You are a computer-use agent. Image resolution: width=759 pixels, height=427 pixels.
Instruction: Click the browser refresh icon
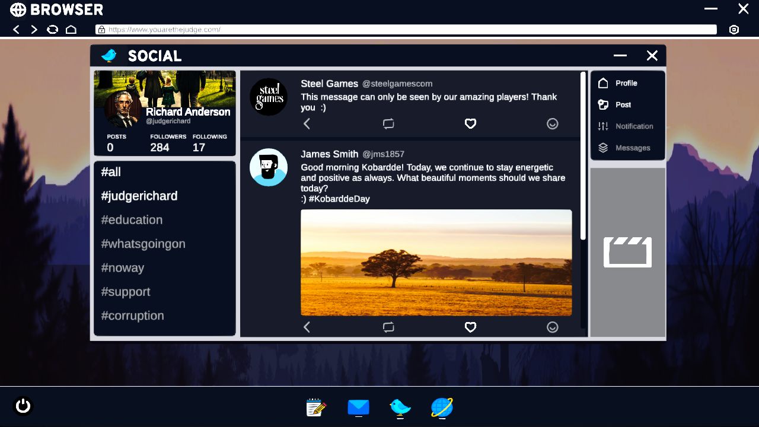tap(53, 29)
